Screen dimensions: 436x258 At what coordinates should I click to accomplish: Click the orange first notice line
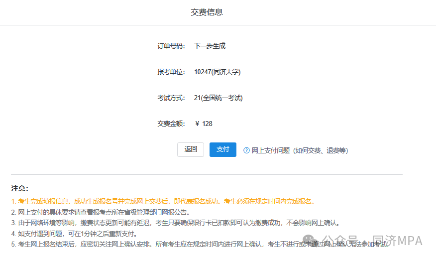[x=163, y=202]
